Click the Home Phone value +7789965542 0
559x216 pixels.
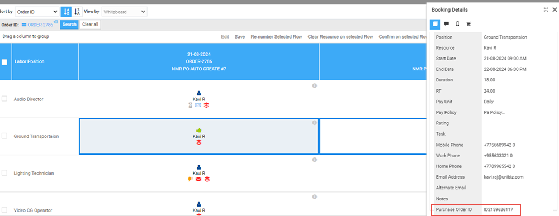click(x=499, y=166)
